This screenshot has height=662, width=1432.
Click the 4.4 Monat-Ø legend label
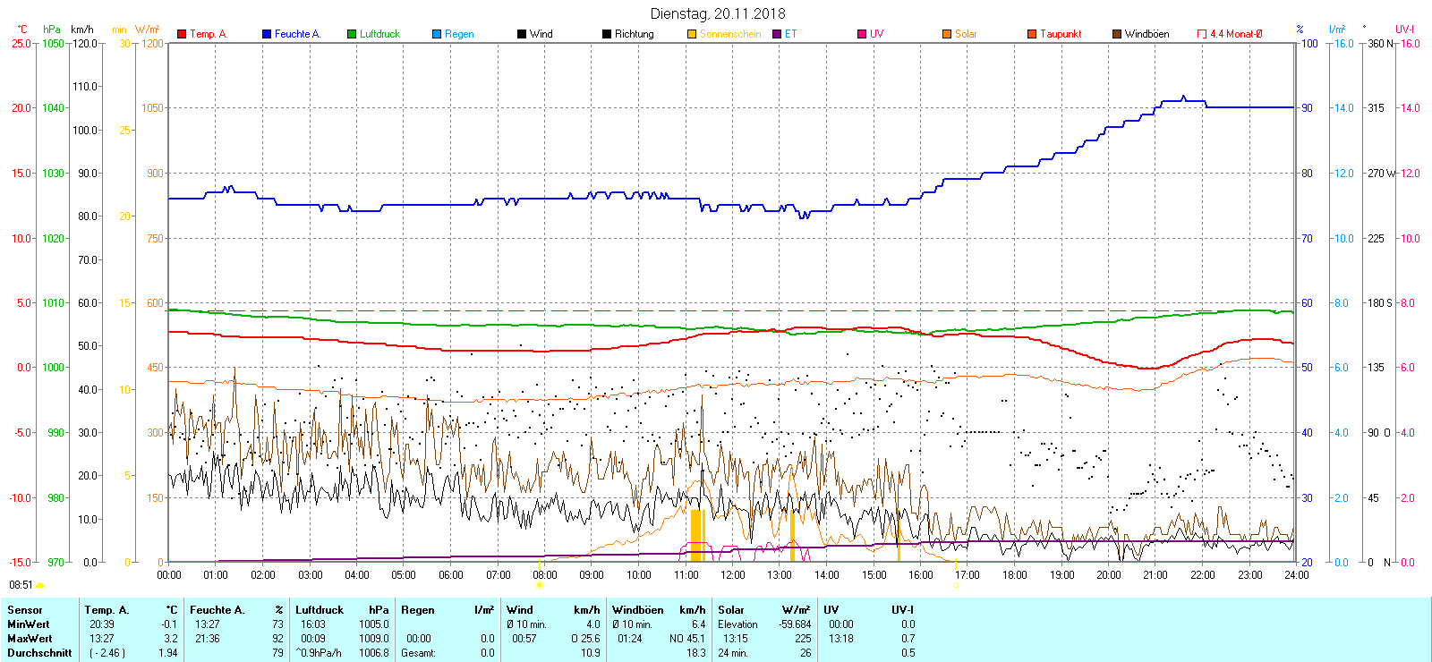click(x=1236, y=34)
